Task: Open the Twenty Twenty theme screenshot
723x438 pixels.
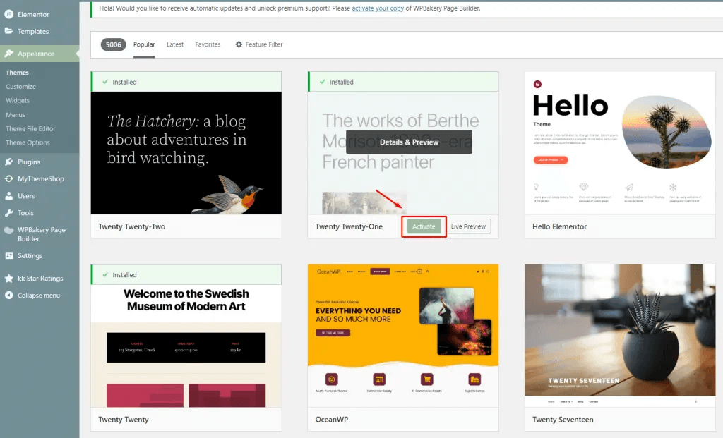Action: (186, 346)
